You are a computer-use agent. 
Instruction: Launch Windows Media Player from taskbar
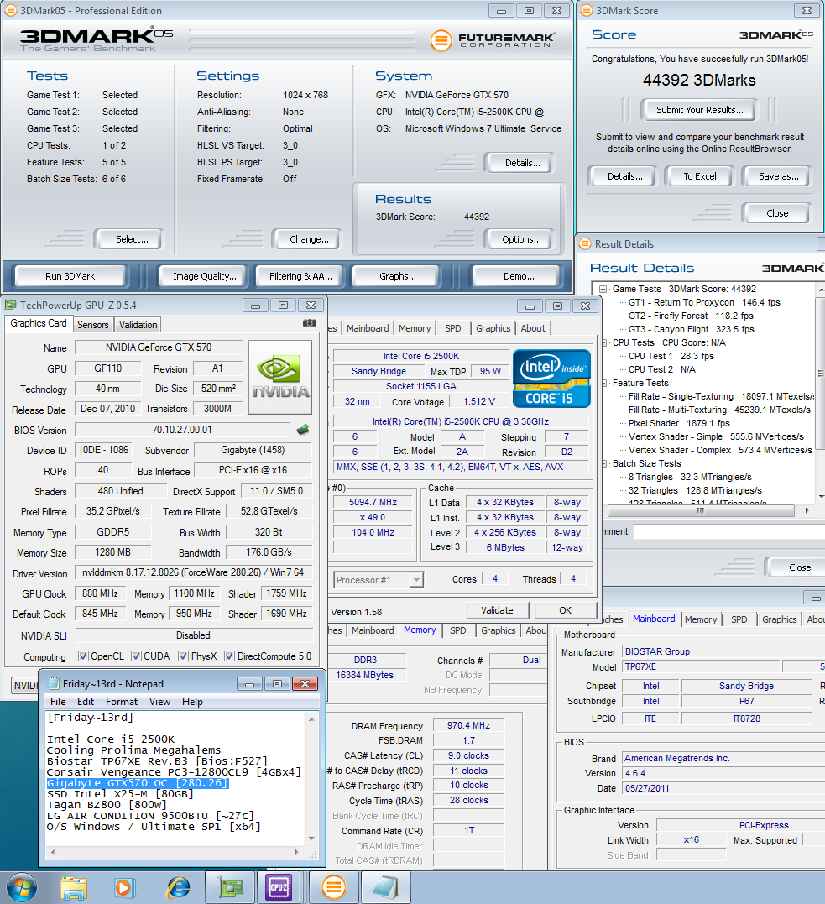point(124,886)
